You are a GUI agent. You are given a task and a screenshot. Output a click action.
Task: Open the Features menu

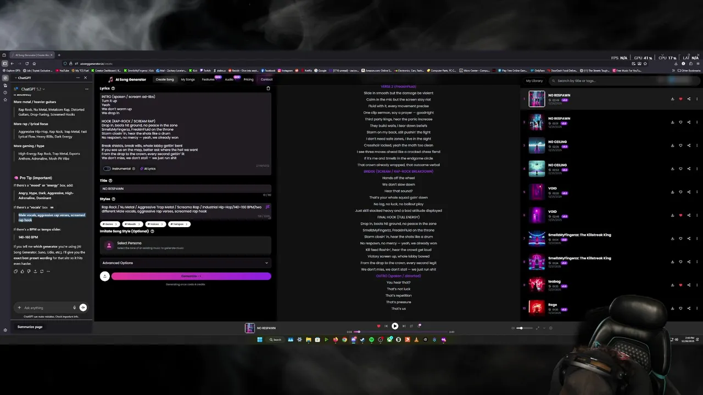[208, 80]
